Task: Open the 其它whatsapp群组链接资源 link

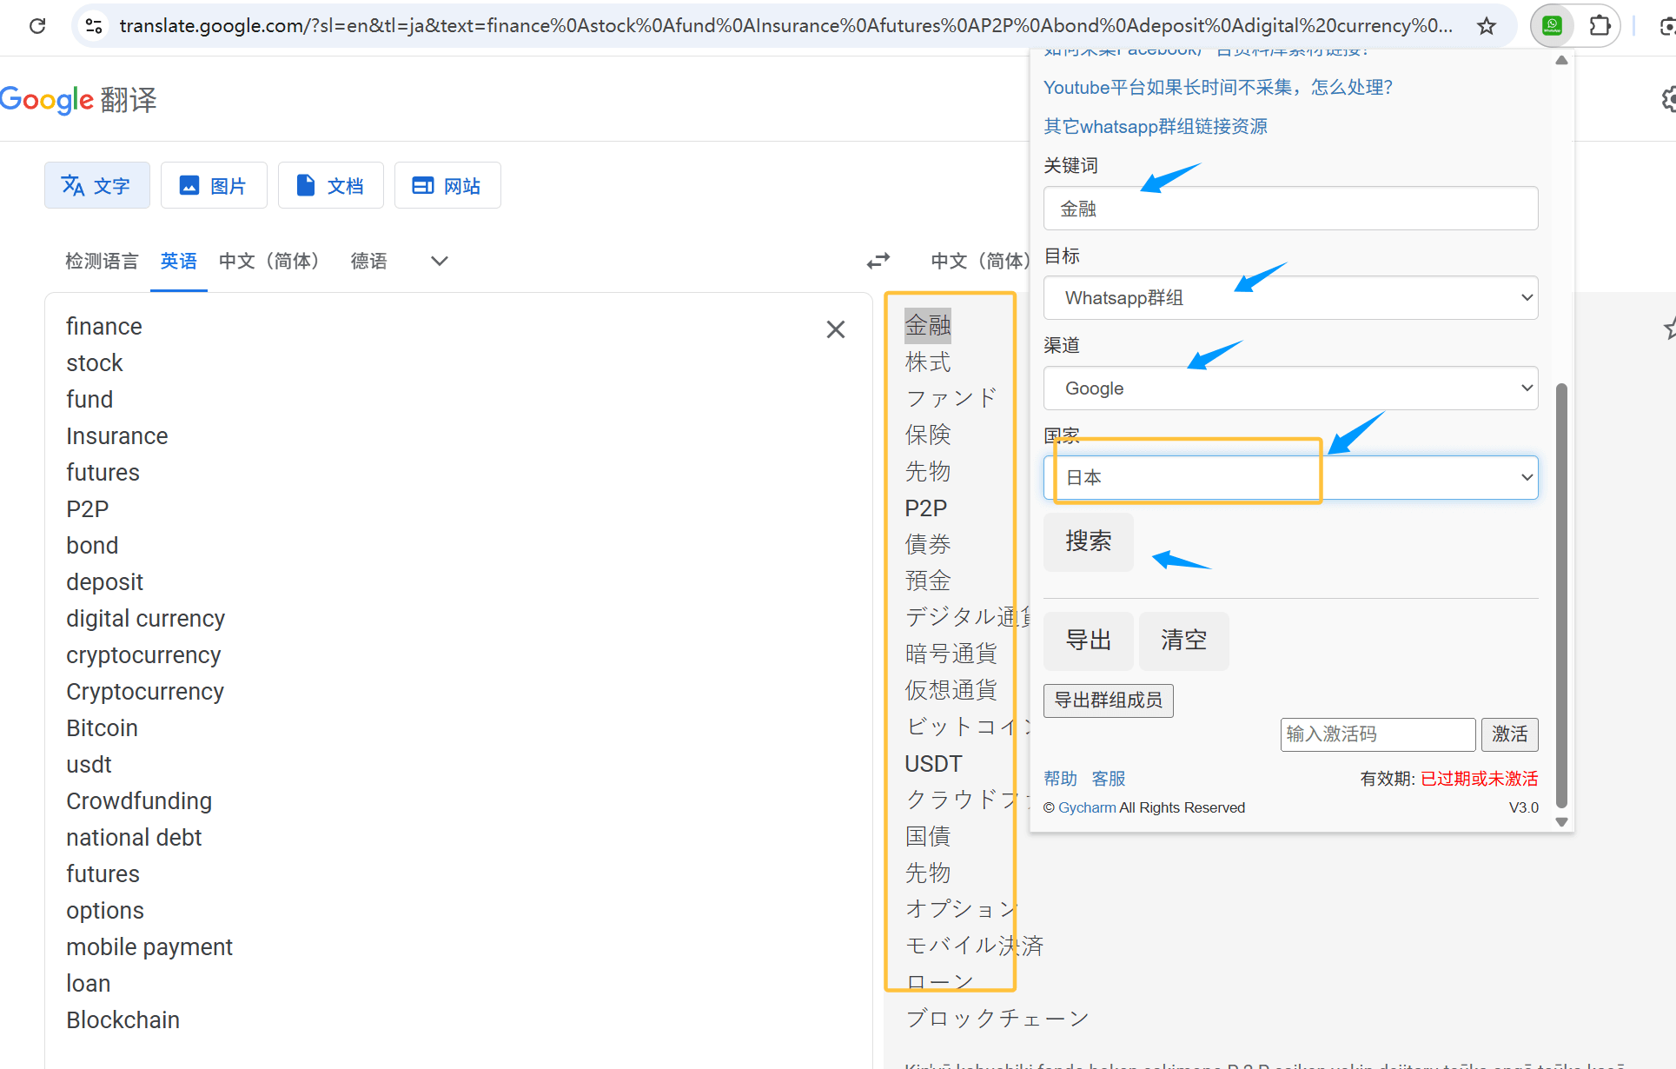Action: click(x=1155, y=127)
